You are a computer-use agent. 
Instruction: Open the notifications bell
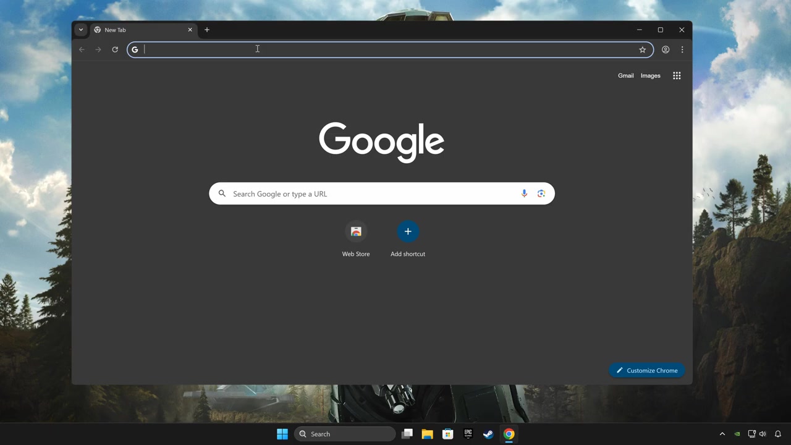click(x=778, y=434)
